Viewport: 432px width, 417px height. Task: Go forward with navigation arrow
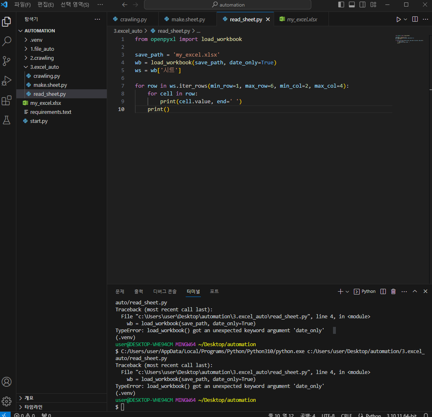pos(135,5)
